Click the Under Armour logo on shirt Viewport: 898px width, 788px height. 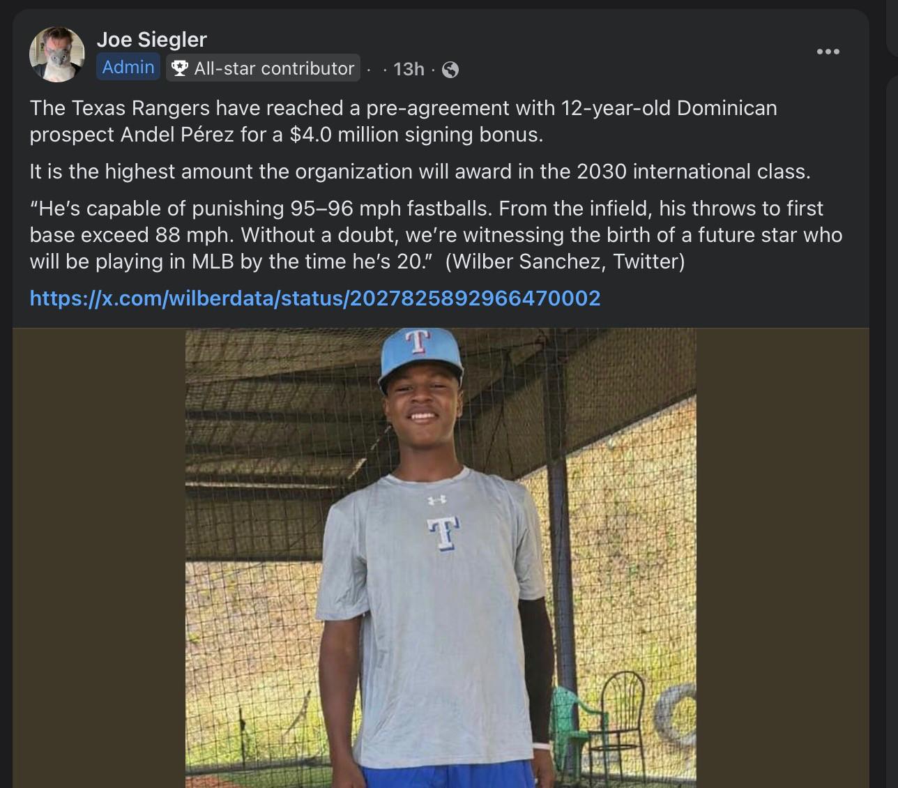[x=436, y=499]
